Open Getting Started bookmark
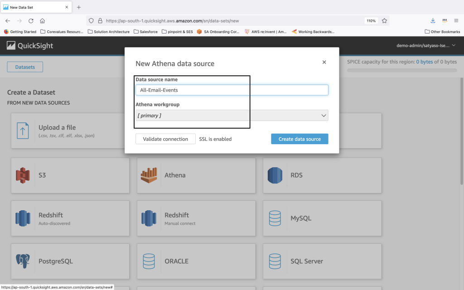The image size is (464, 290). (20, 32)
